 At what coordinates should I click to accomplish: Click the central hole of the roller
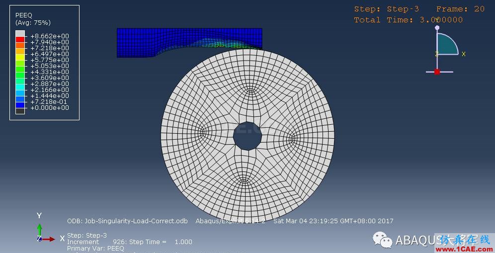click(x=247, y=136)
